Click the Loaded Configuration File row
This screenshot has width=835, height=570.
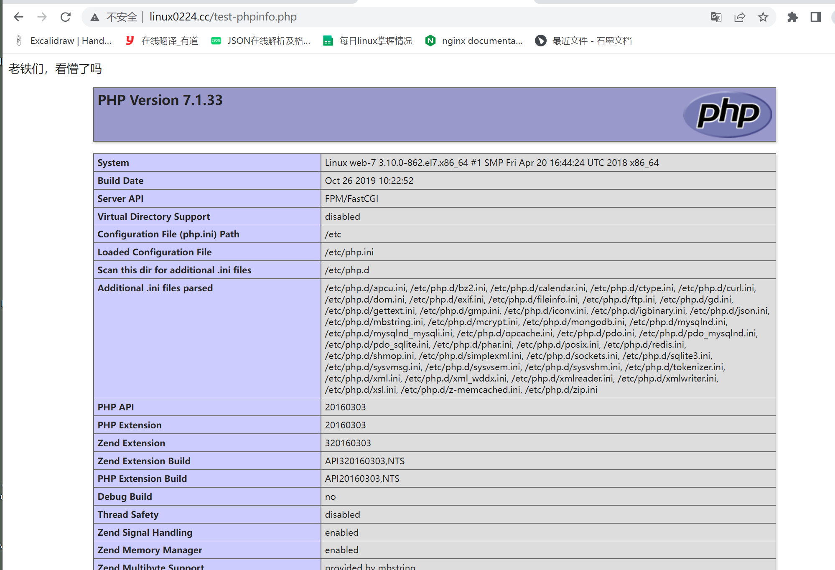tap(154, 252)
